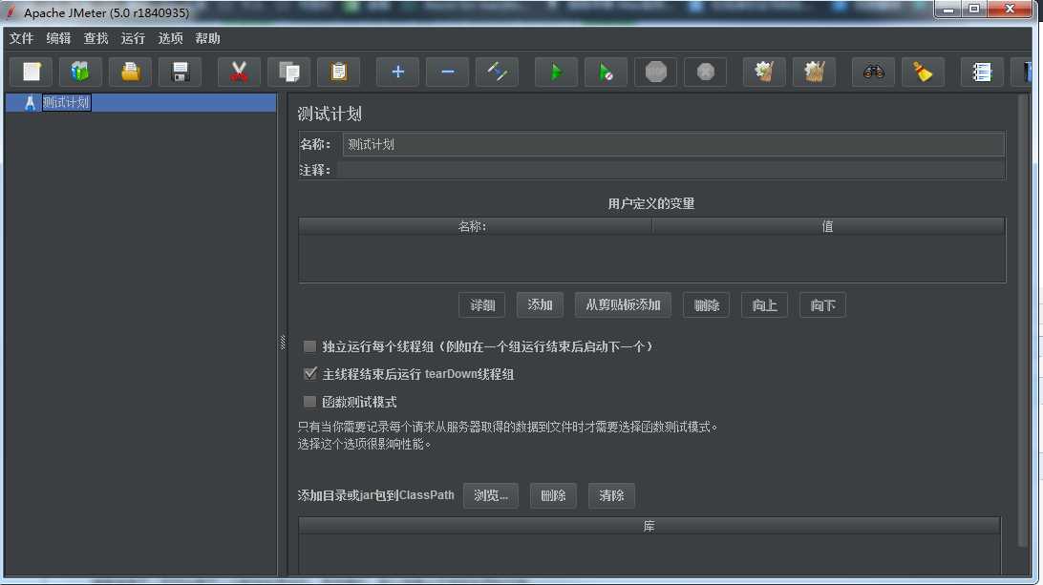Open the 选项 menu
The width and height of the screenshot is (1043, 585).
pyautogui.click(x=170, y=38)
